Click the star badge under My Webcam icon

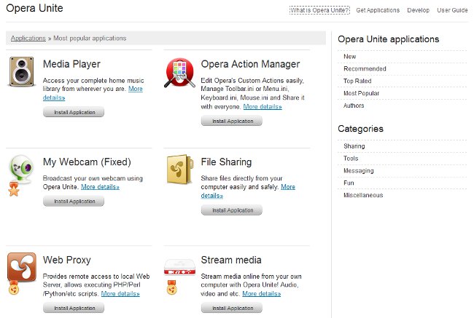[14, 189]
